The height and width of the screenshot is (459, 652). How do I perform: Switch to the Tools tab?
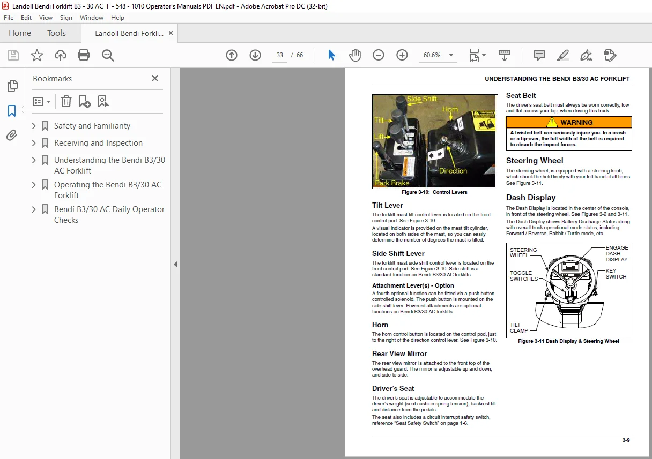[56, 33]
